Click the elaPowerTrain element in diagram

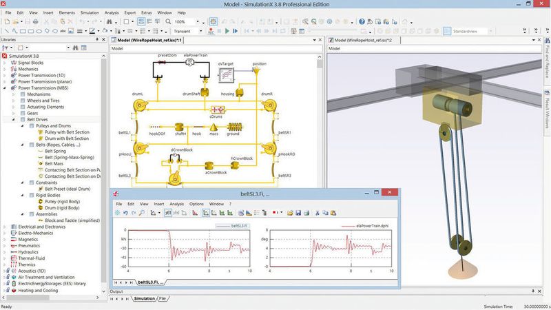[x=190, y=62]
